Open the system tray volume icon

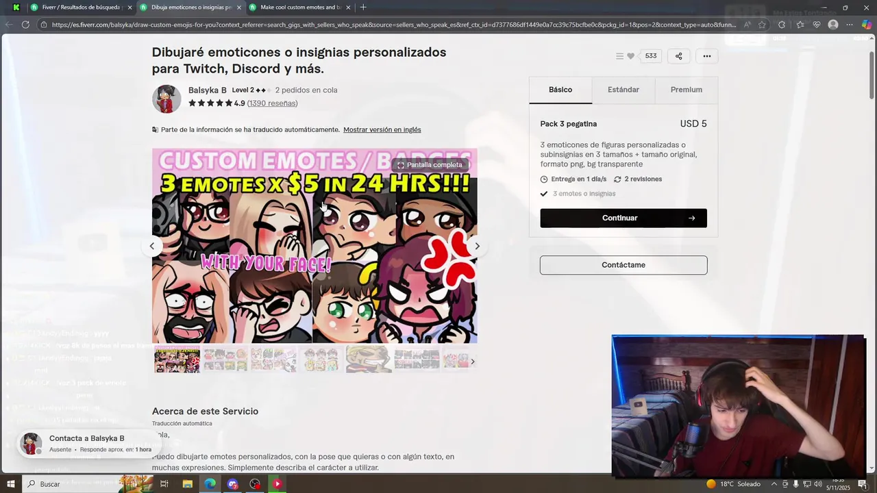click(x=818, y=484)
